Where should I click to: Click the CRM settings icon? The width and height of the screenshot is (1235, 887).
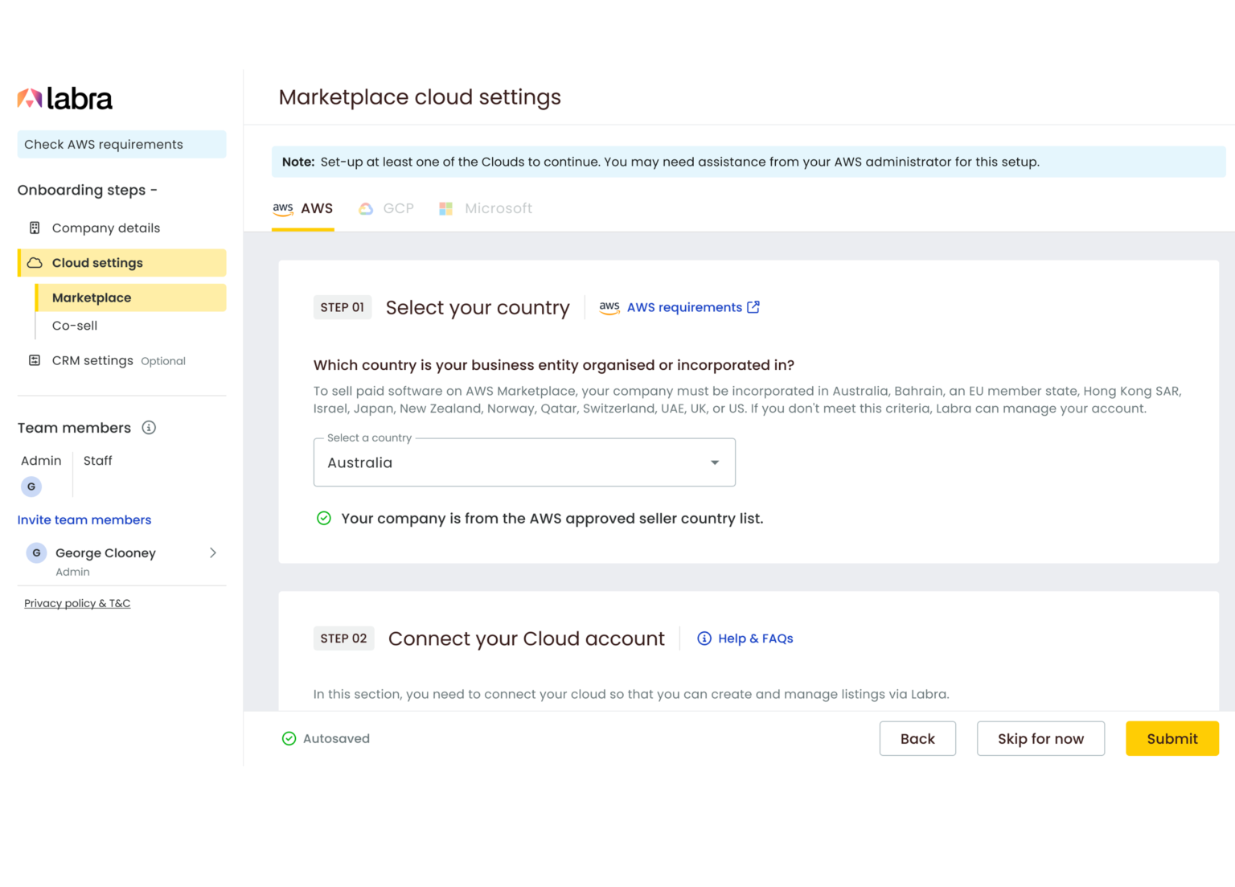click(35, 360)
